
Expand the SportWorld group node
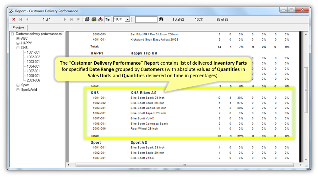point(18,90)
